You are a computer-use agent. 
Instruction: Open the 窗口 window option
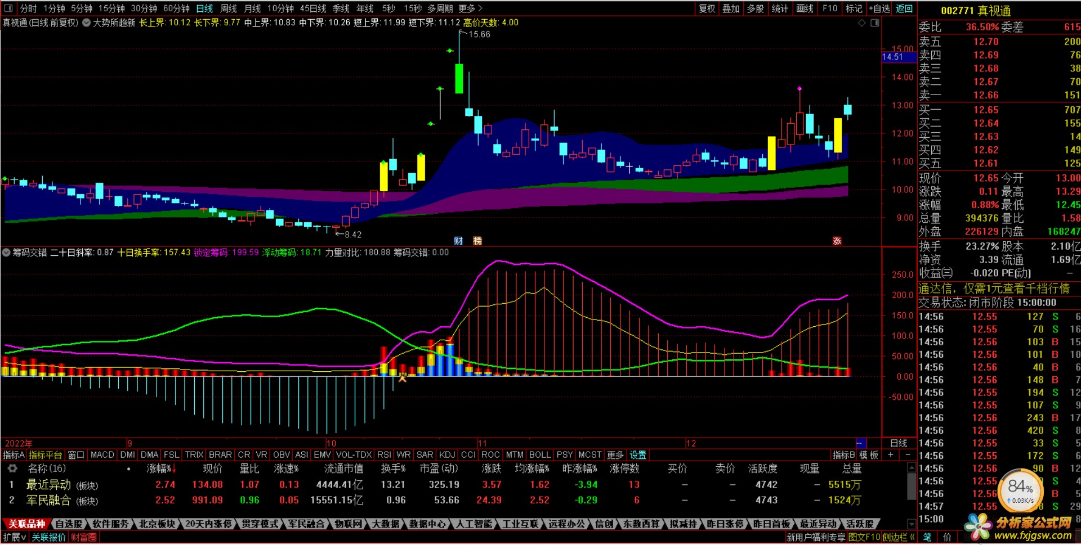point(75,454)
